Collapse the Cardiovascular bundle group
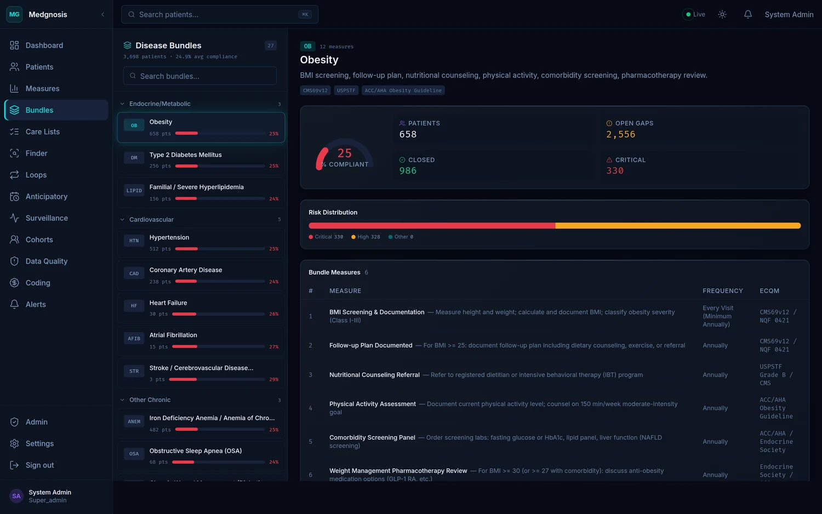822x514 pixels. point(122,220)
